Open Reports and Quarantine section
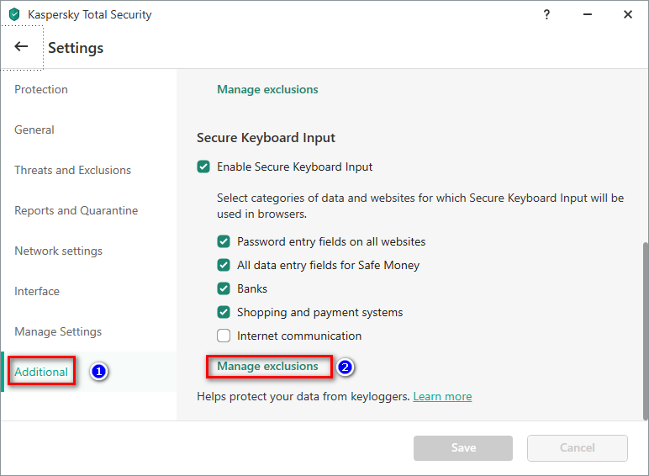This screenshot has height=476, width=649. (x=77, y=211)
